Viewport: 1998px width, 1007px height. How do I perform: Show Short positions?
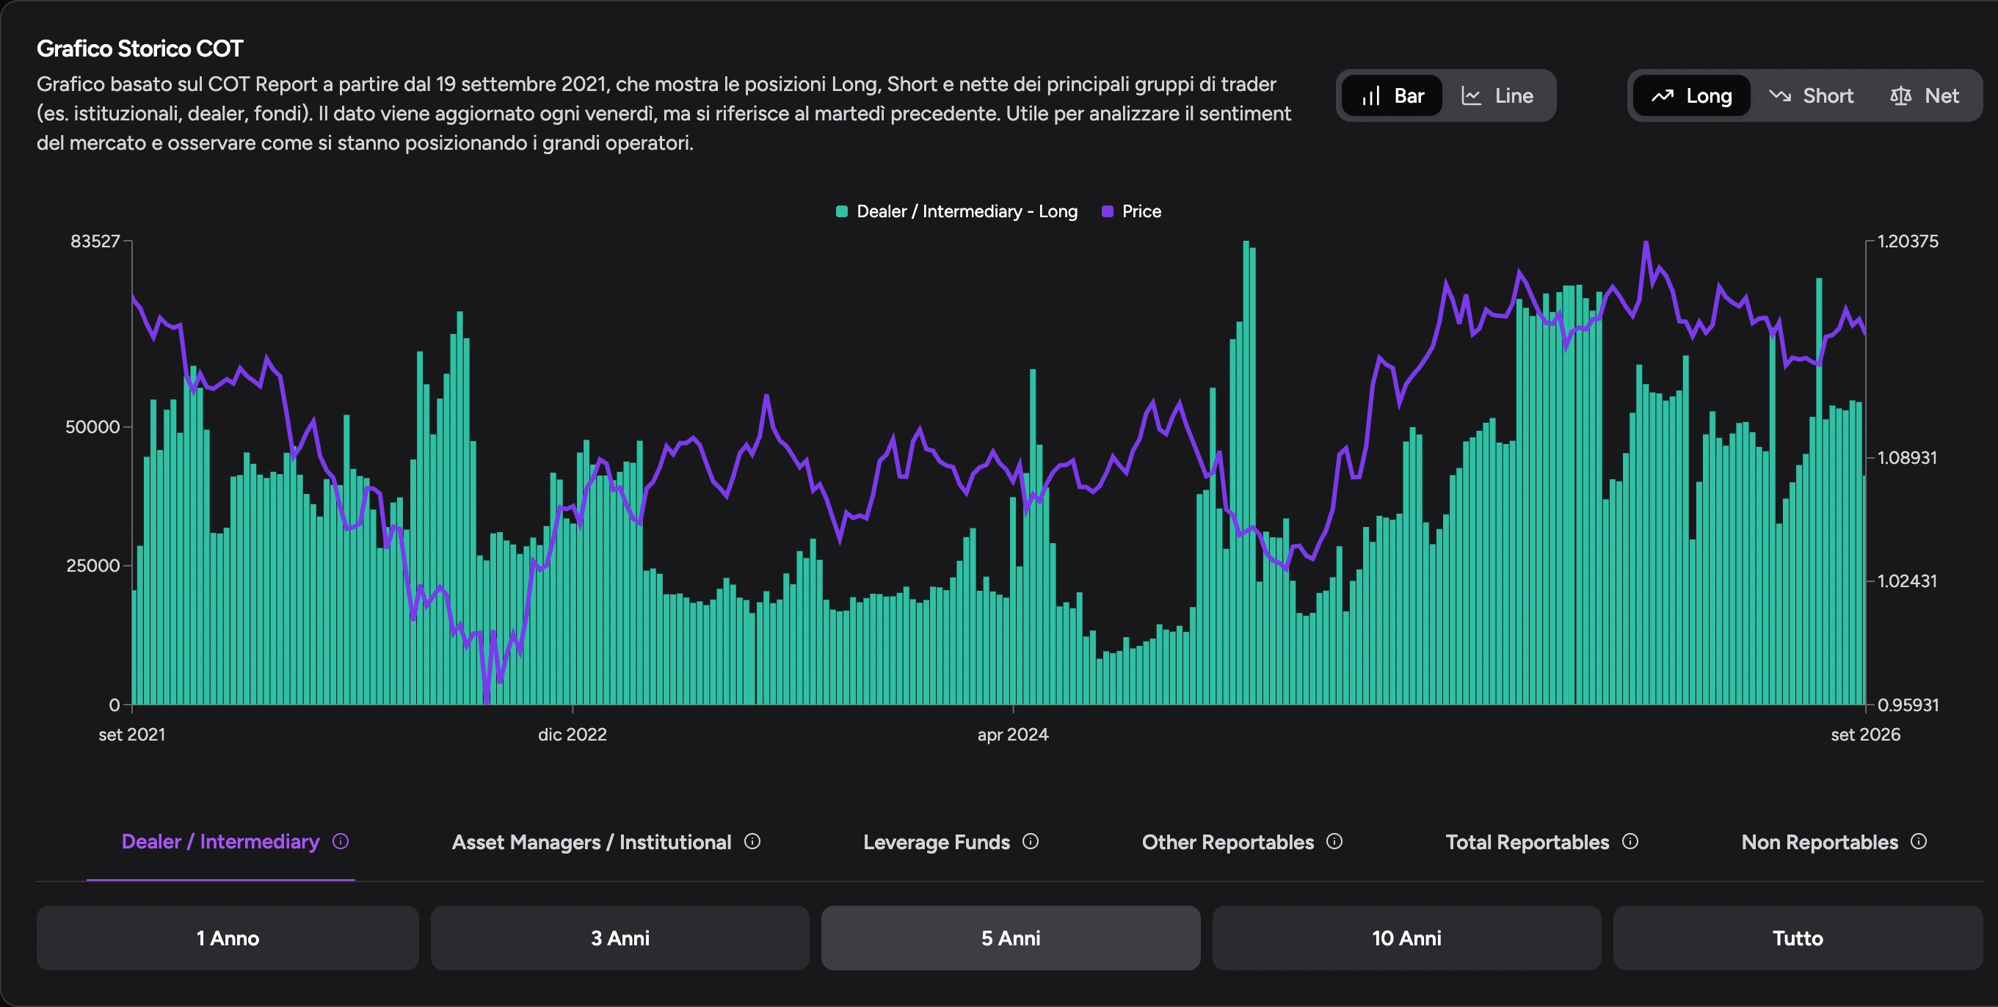(1811, 95)
